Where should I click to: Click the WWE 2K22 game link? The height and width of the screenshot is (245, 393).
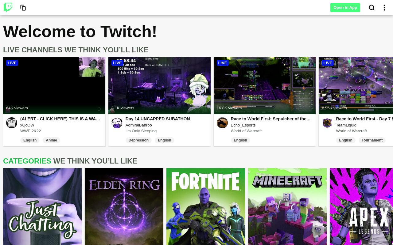coord(30,131)
